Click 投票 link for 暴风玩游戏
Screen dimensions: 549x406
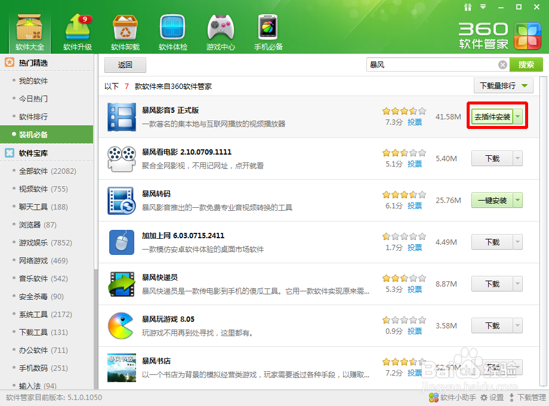[x=415, y=331]
